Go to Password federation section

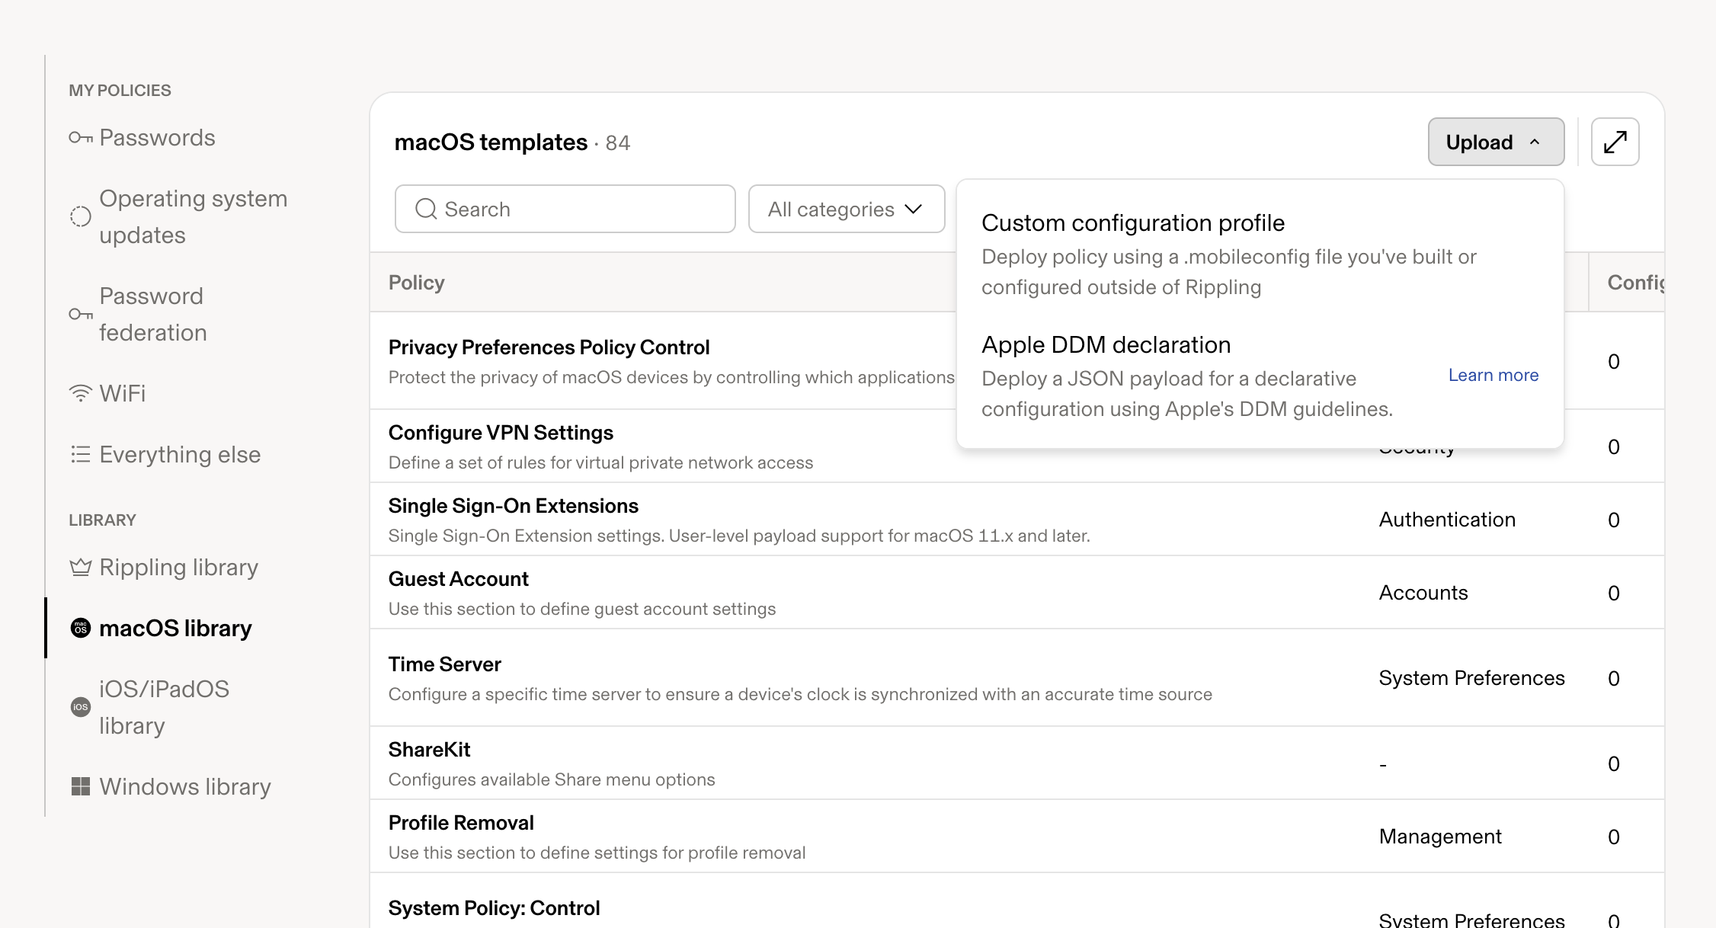152,315
